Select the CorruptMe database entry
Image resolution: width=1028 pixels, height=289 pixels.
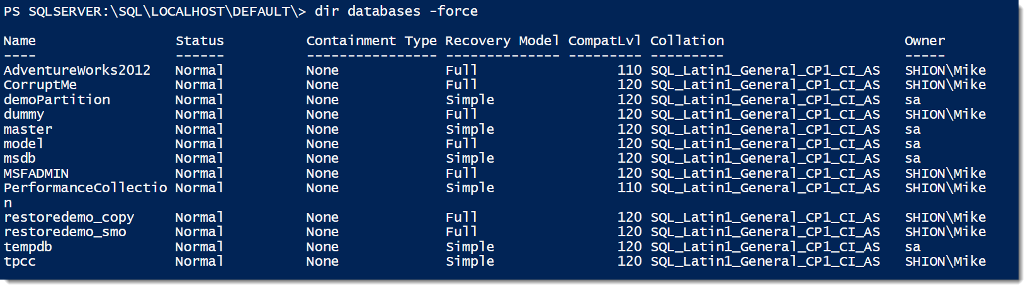[40, 85]
